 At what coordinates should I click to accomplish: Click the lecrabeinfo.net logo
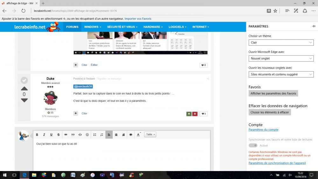click(37, 27)
